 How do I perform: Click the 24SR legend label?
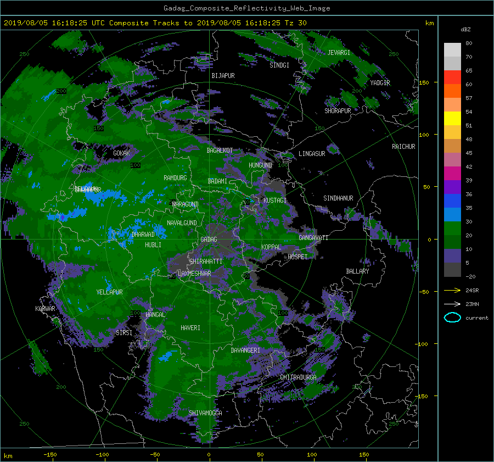click(x=472, y=290)
